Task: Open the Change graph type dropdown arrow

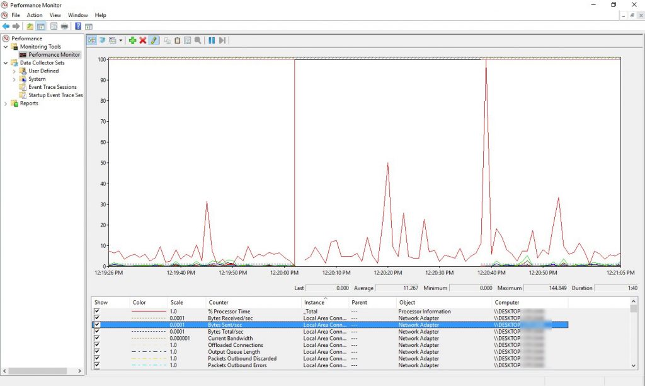Action: pos(120,40)
